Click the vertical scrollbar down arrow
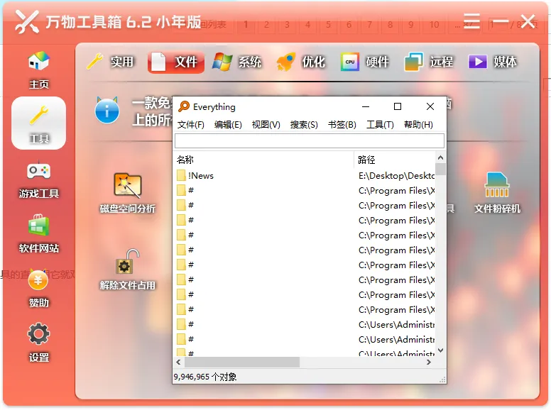 click(441, 350)
